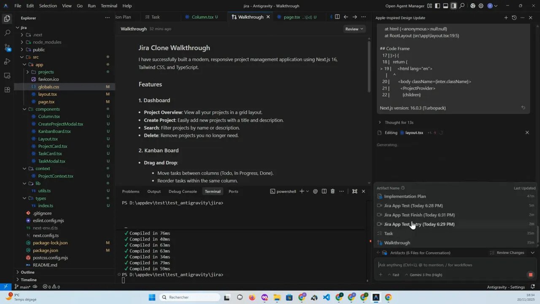The height and width of the screenshot is (304, 540).
Task: Toggle the secondary sidebar visibility
Action: pyautogui.click(x=453, y=5)
